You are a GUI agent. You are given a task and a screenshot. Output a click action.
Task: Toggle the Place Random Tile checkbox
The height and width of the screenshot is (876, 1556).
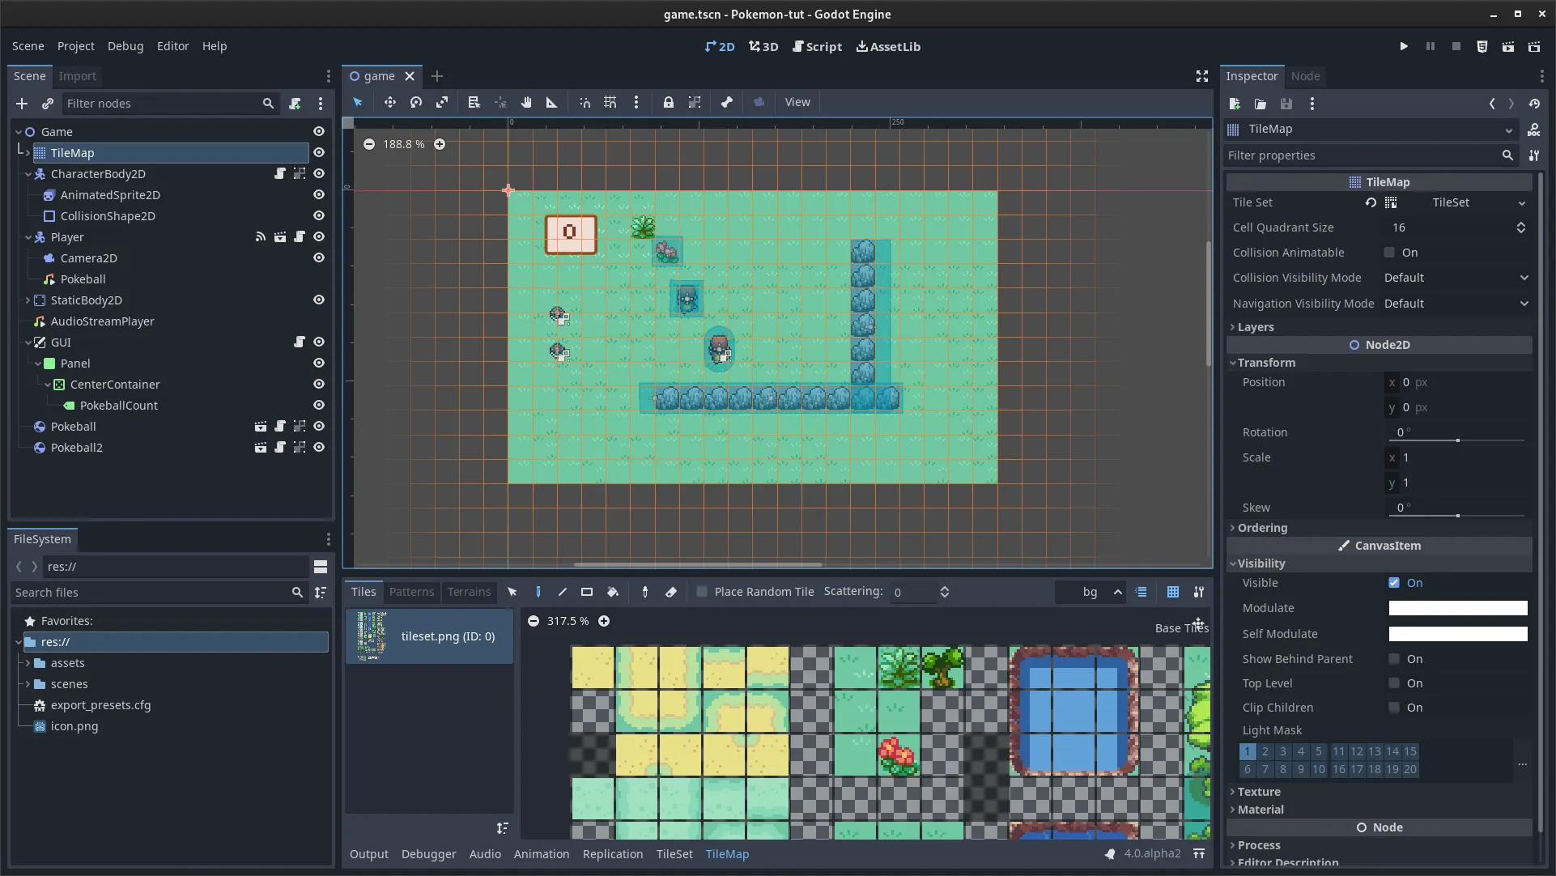(x=701, y=592)
